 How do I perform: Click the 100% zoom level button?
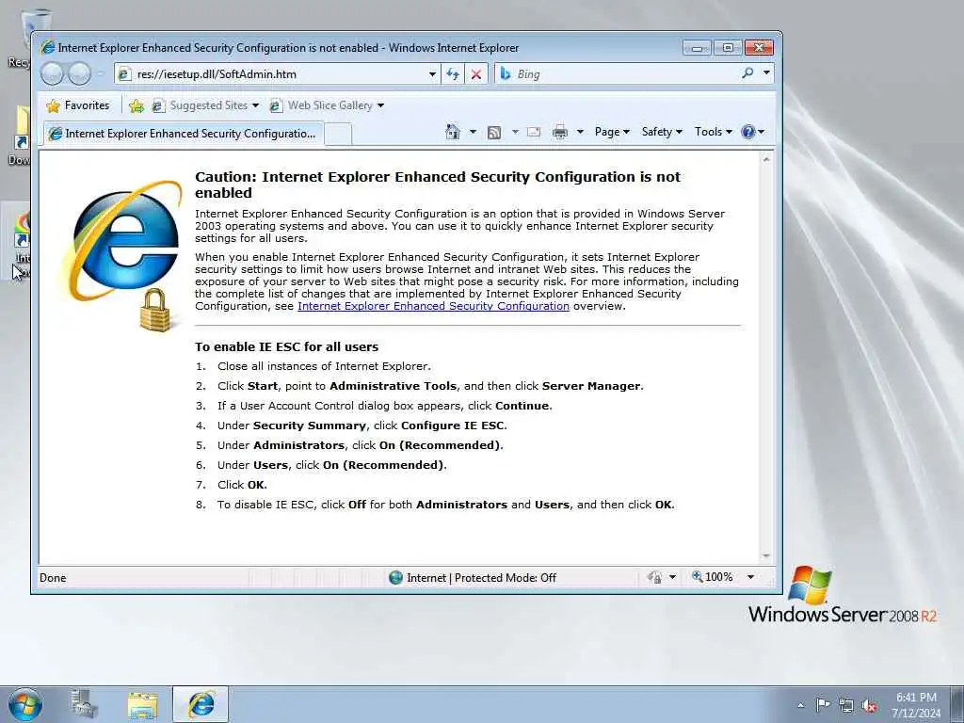coord(713,577)
